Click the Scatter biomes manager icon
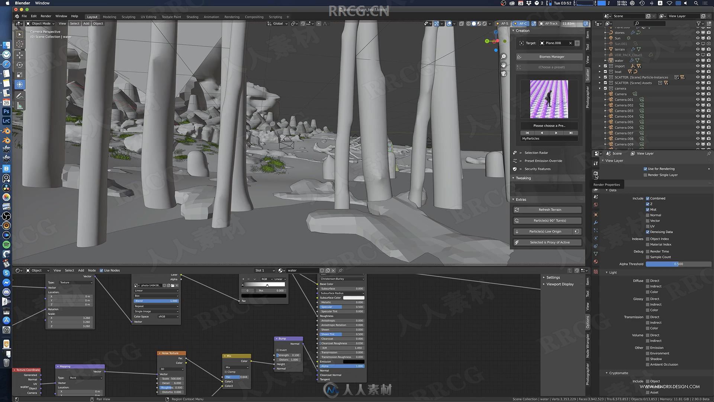 coord(519,57)
